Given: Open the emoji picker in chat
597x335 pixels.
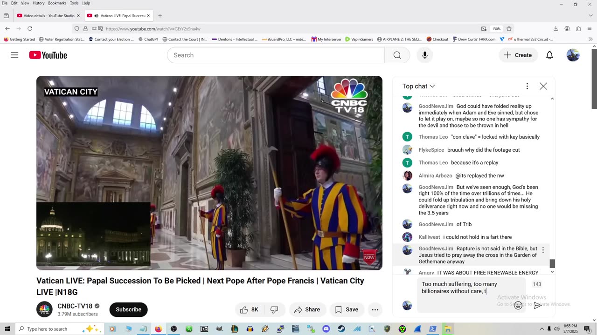Looking at the screenshot, I should (x=518, y=305).
